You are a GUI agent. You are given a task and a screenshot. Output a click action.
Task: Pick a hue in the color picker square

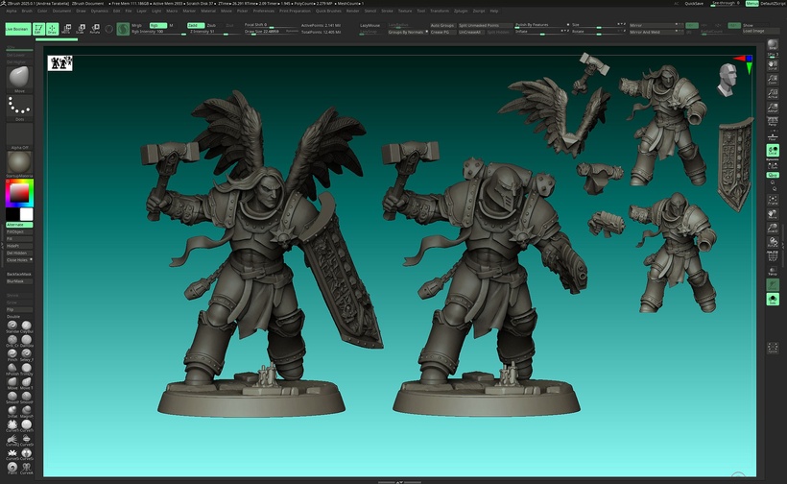[19, 193]
